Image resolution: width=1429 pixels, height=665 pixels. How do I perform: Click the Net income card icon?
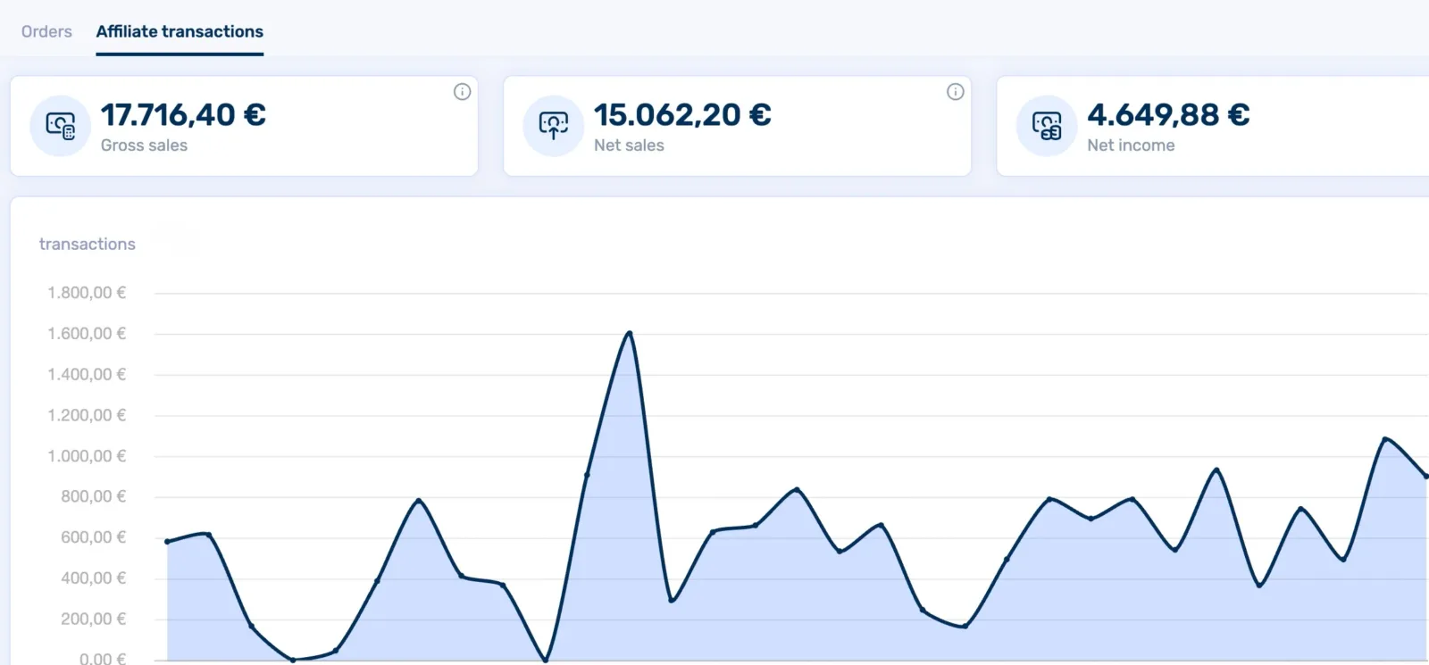click(x=1046, y=126)
